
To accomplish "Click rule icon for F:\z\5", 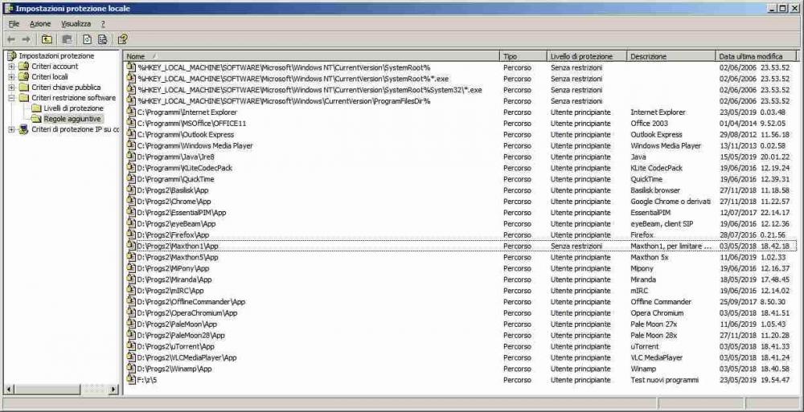I will click(x=131, y=380).
